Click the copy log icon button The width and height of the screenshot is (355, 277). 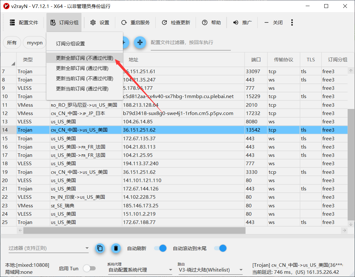click(100, 248)
